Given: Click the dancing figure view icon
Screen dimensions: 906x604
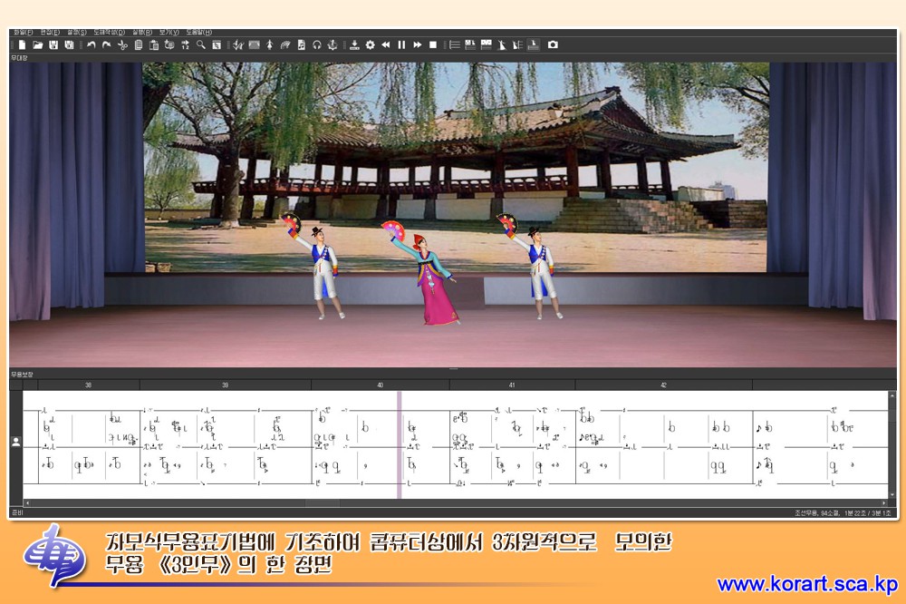Looking at the screenshot, I should coord(502,44).
